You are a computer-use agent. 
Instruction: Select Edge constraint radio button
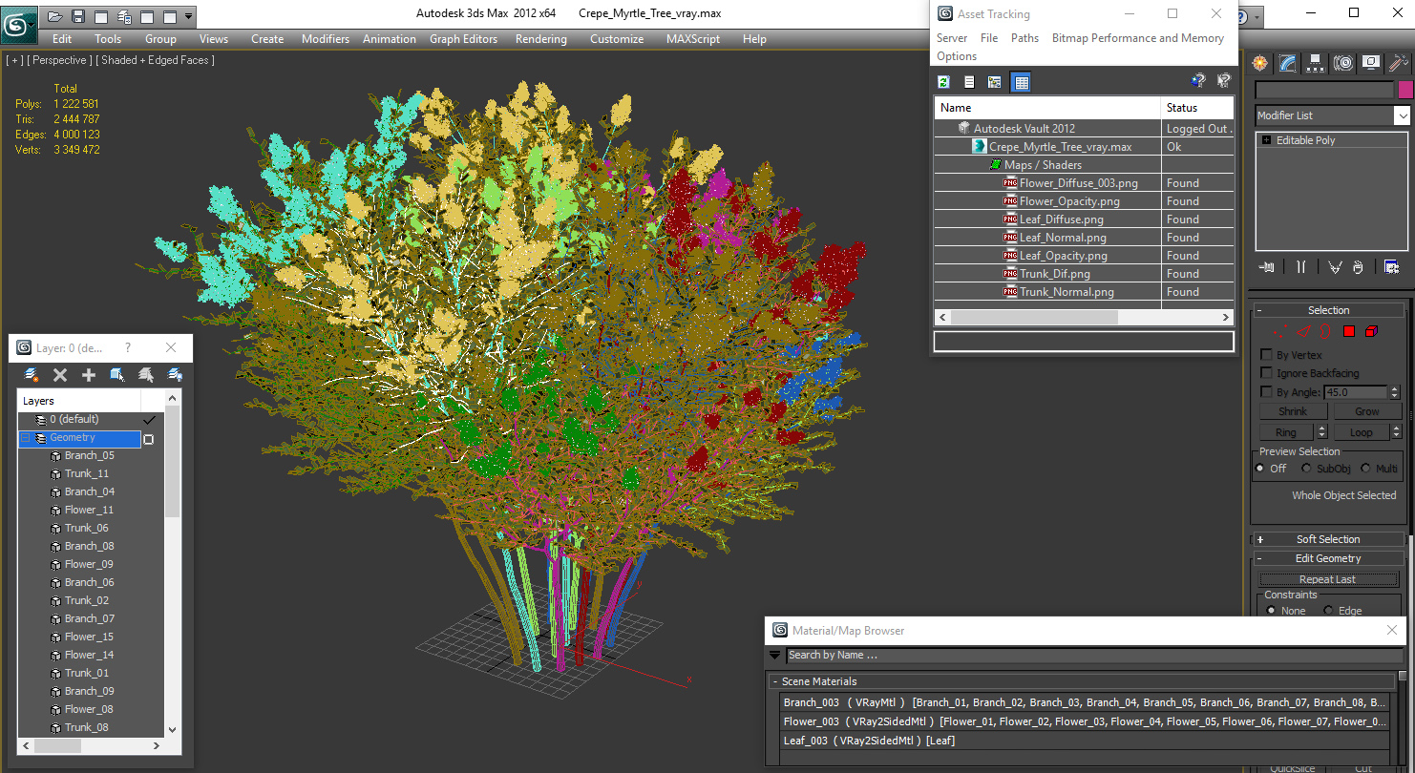[x=1328, y=611]
